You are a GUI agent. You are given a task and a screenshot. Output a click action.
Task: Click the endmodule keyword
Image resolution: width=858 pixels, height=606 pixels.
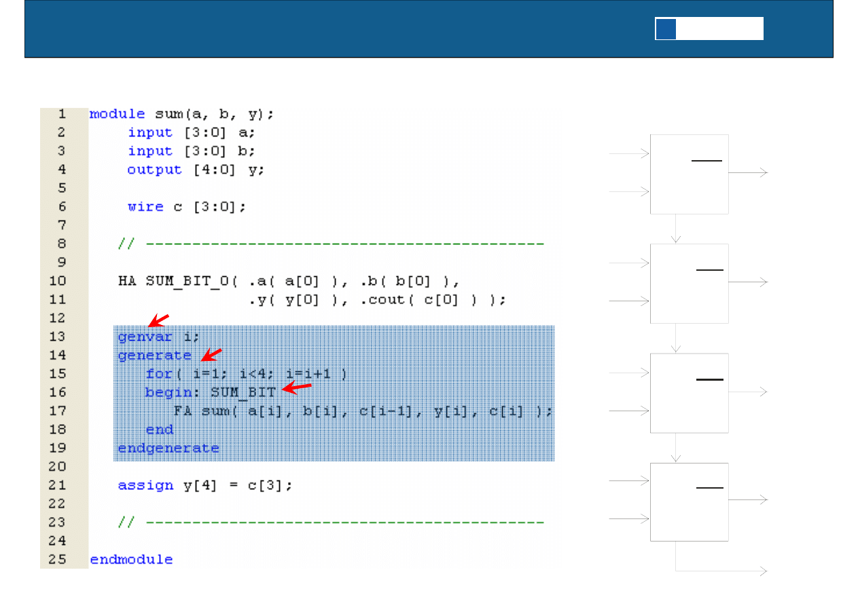pos(131,560)
